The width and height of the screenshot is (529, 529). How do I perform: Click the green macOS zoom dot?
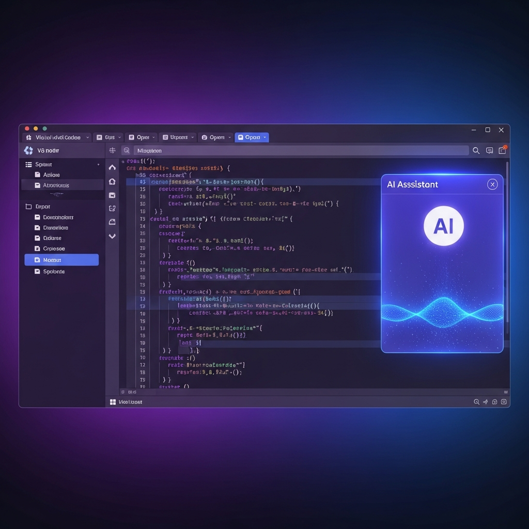(x=44, y=129)
